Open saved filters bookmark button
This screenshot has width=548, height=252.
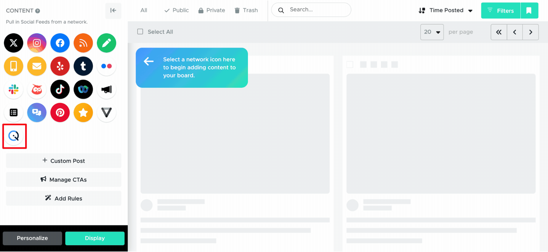(529, 11)
